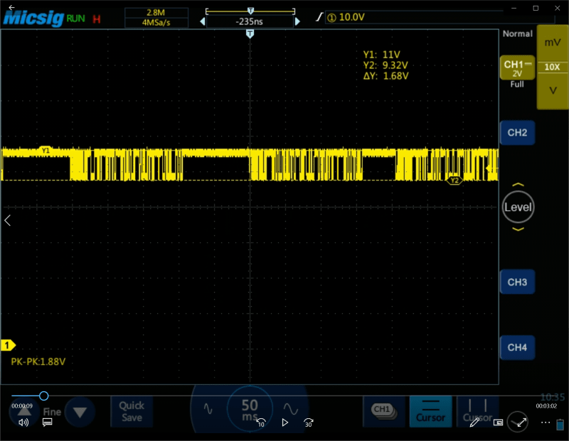569x441 pixels.
Task: Click the ΔY: 1.68V readout
Action: tap(386, 76)
